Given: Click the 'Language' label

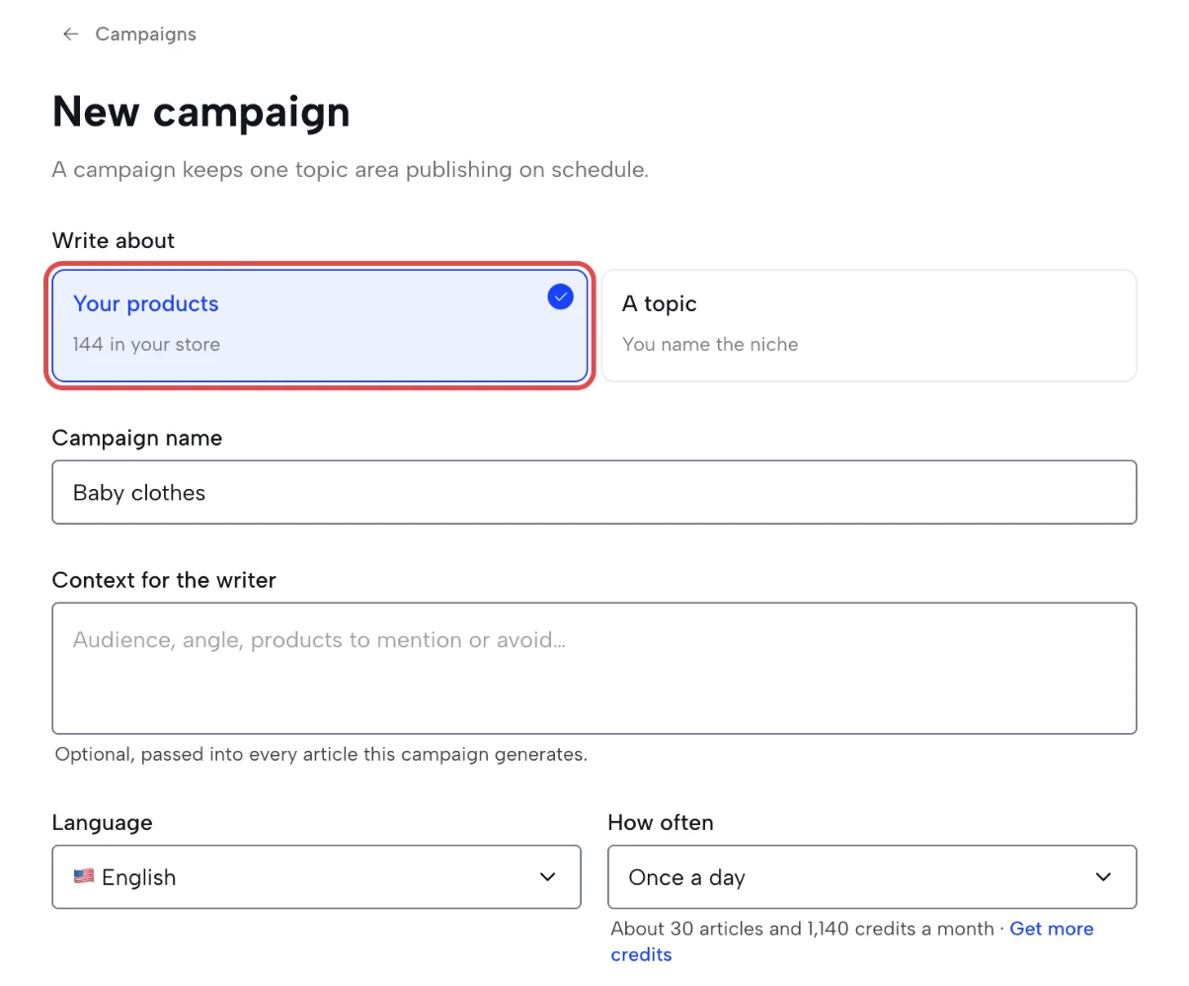Looking at the screenshot, I should 103,822.
